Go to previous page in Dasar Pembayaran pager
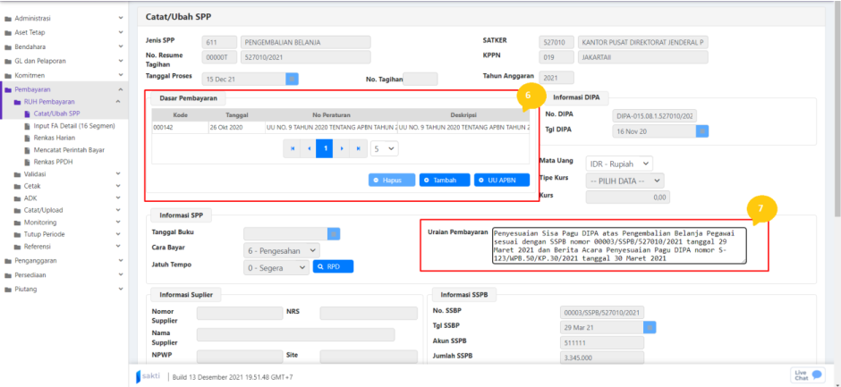This screenshot has height=387, width=841. 310,148
